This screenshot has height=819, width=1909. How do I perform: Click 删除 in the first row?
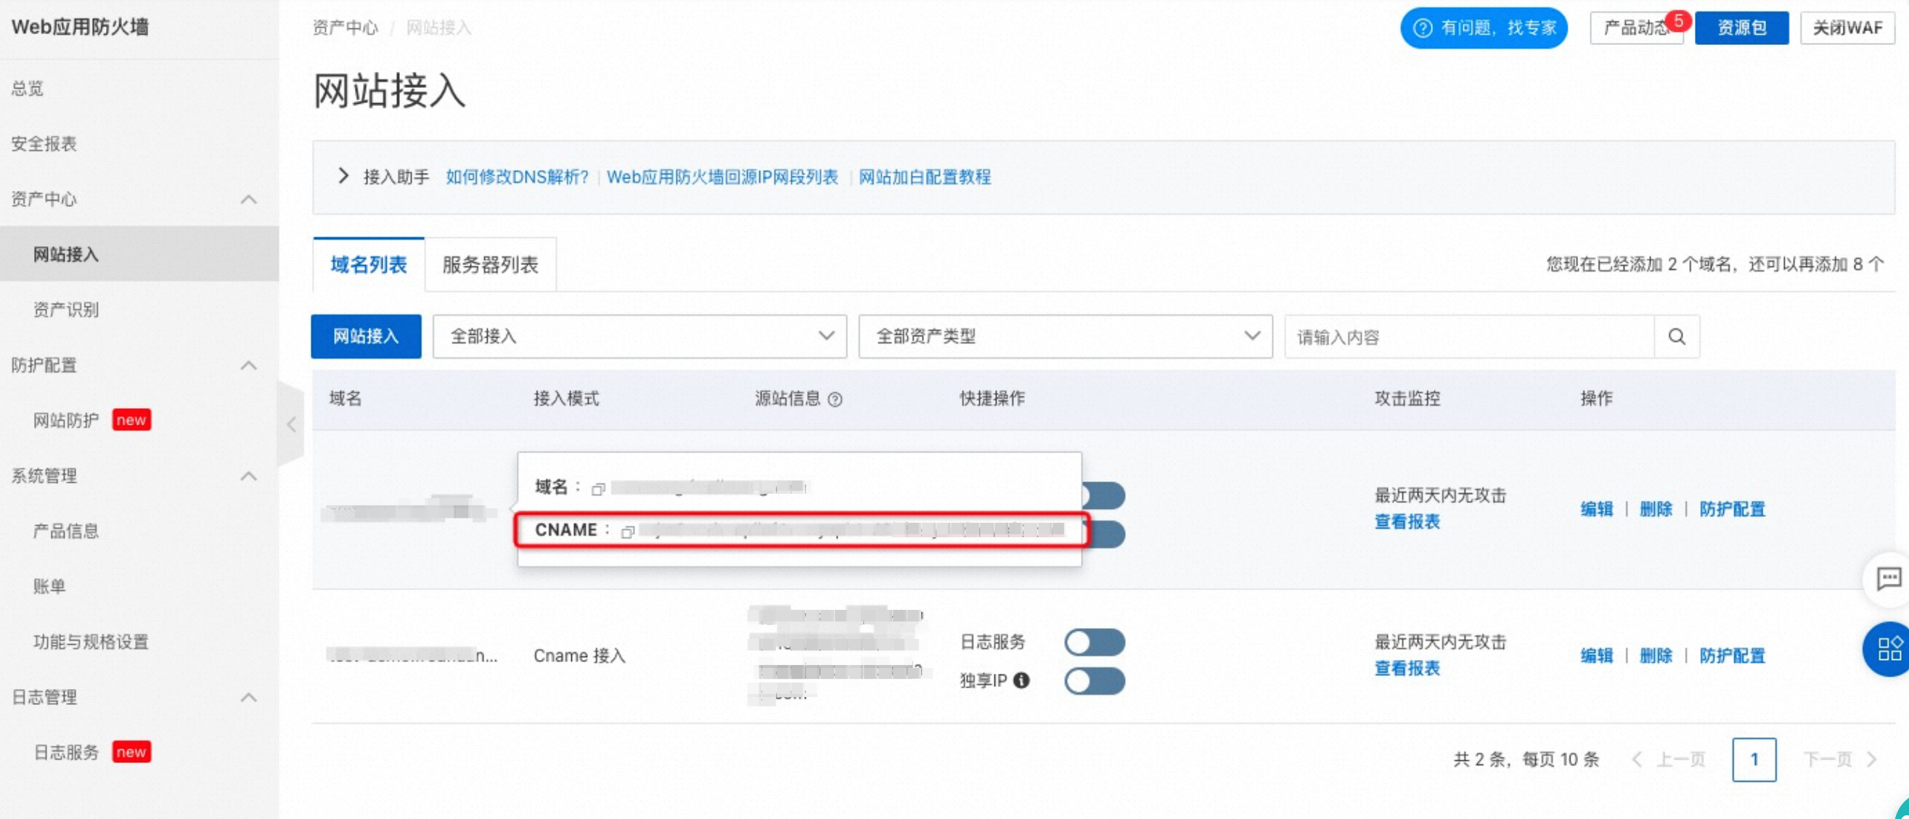pyautogui.click(x=1656, y=509)
